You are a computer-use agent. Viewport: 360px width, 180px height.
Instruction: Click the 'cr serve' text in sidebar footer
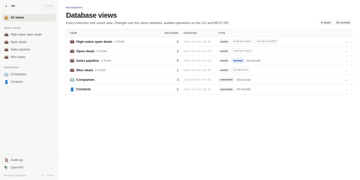pos(48,175)
